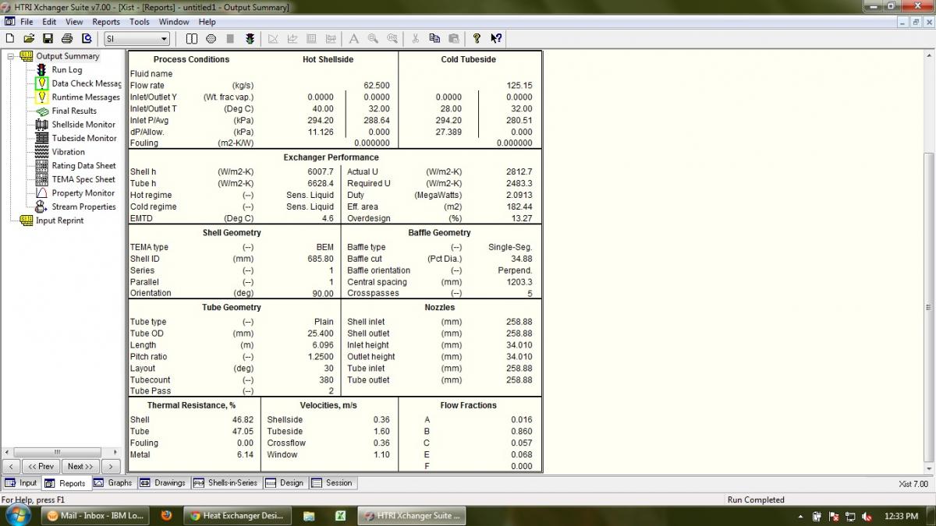Launch Firefox from the taskbar

(166, 516)
